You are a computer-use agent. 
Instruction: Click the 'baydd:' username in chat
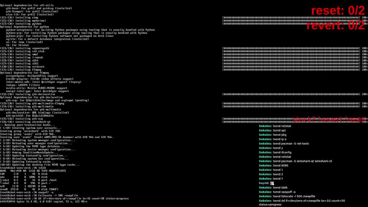pyautogui.click(x=264, y=183)
